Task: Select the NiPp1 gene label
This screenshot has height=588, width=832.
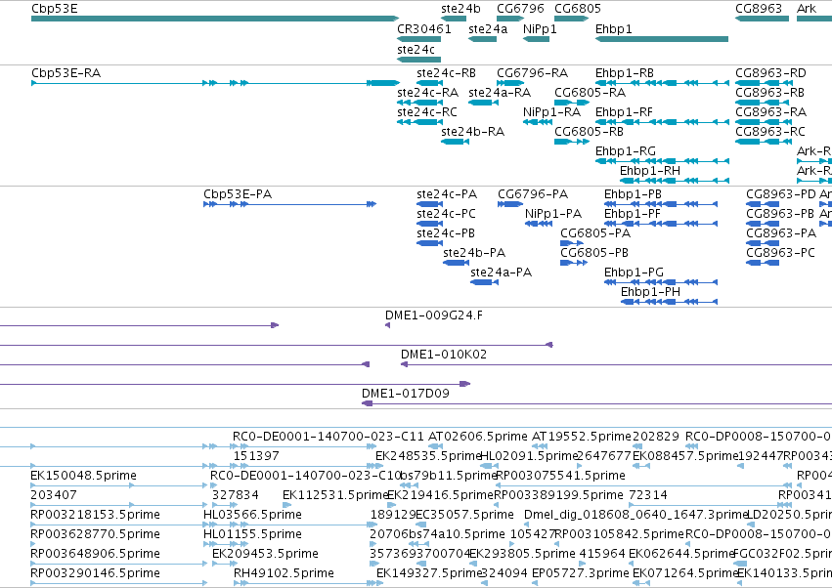Action: [540, 28]
